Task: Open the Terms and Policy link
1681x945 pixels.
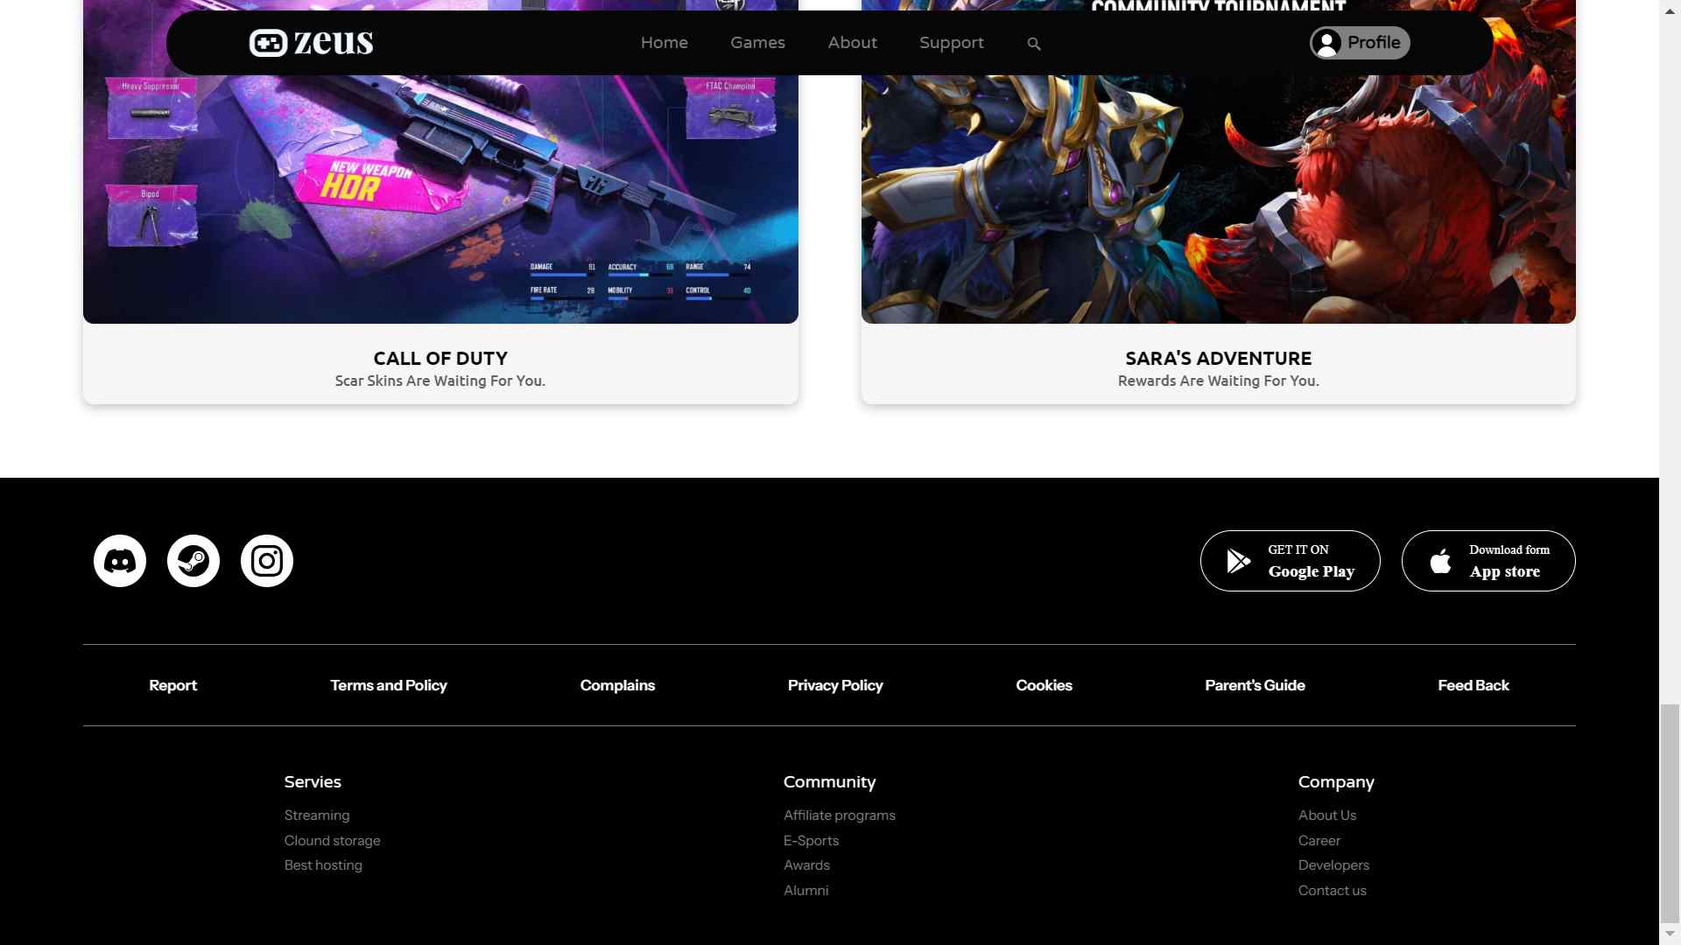Action: click(388, 685)
